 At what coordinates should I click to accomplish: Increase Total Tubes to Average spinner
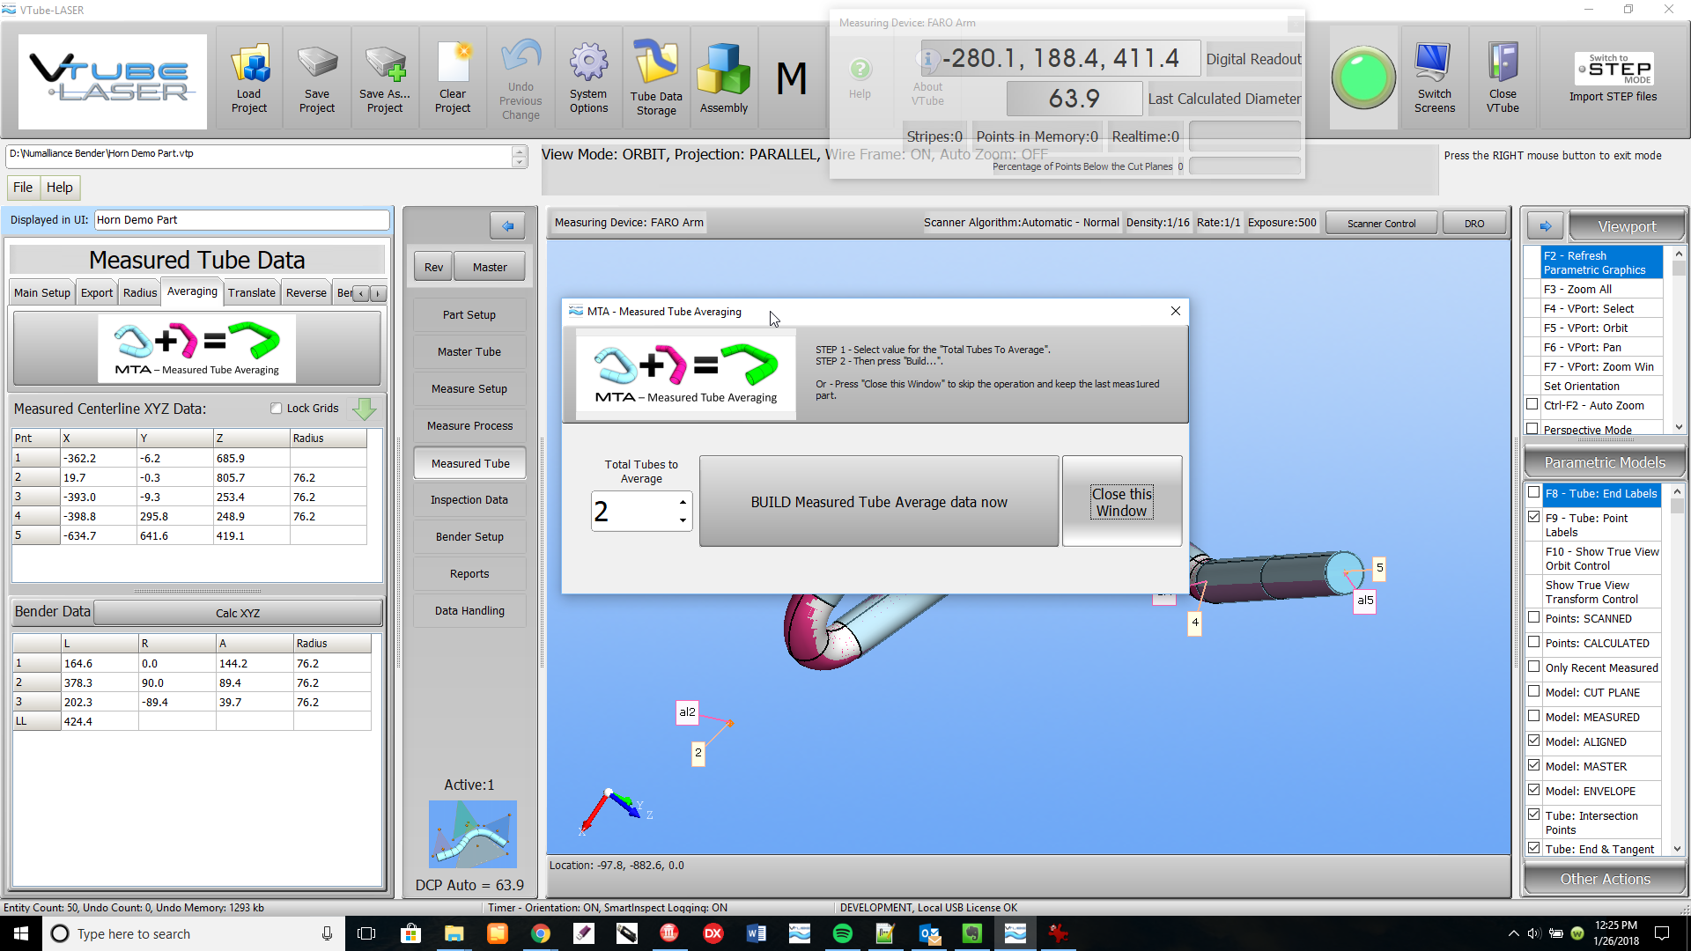tap(683, 502)
